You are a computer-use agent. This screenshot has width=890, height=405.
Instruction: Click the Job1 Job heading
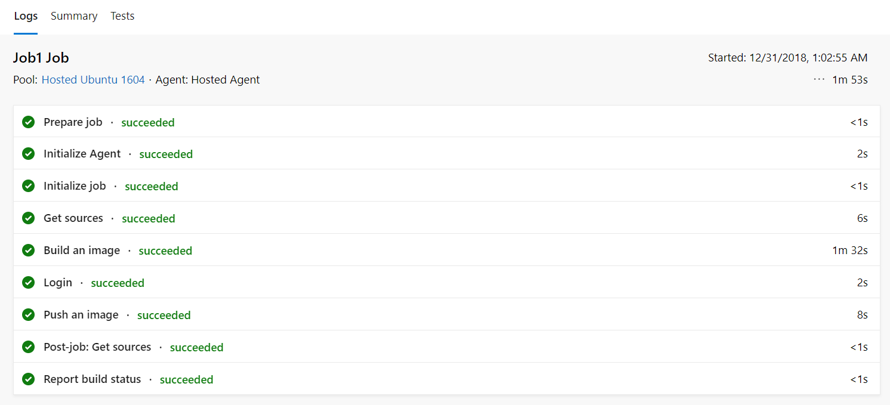41,58
